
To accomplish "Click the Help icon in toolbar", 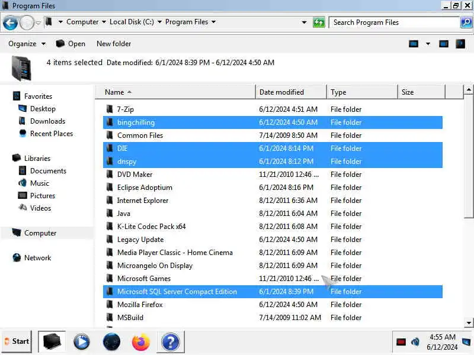I will [x=460, y=44].
